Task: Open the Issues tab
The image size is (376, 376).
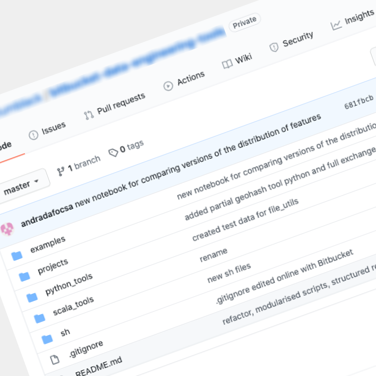Action: (x=47, y=131)
